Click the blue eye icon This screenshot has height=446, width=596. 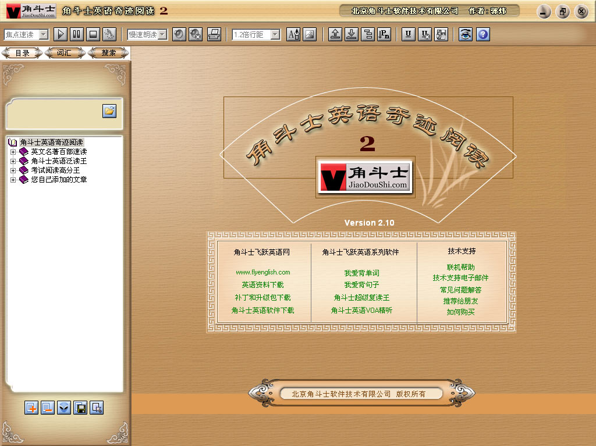tap(465, 34)
